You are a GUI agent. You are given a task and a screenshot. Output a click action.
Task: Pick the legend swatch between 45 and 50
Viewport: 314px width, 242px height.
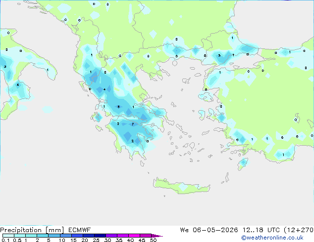tap(146, 236)
